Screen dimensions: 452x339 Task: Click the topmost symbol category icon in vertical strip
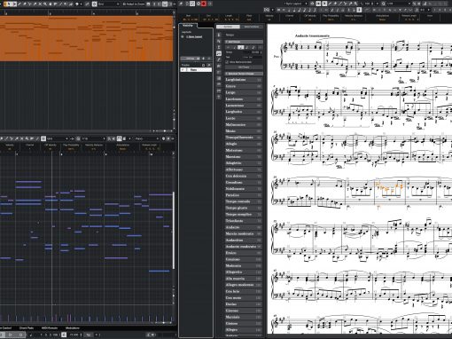coord(219,35)
